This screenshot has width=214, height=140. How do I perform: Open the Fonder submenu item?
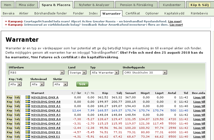(78, 13)
